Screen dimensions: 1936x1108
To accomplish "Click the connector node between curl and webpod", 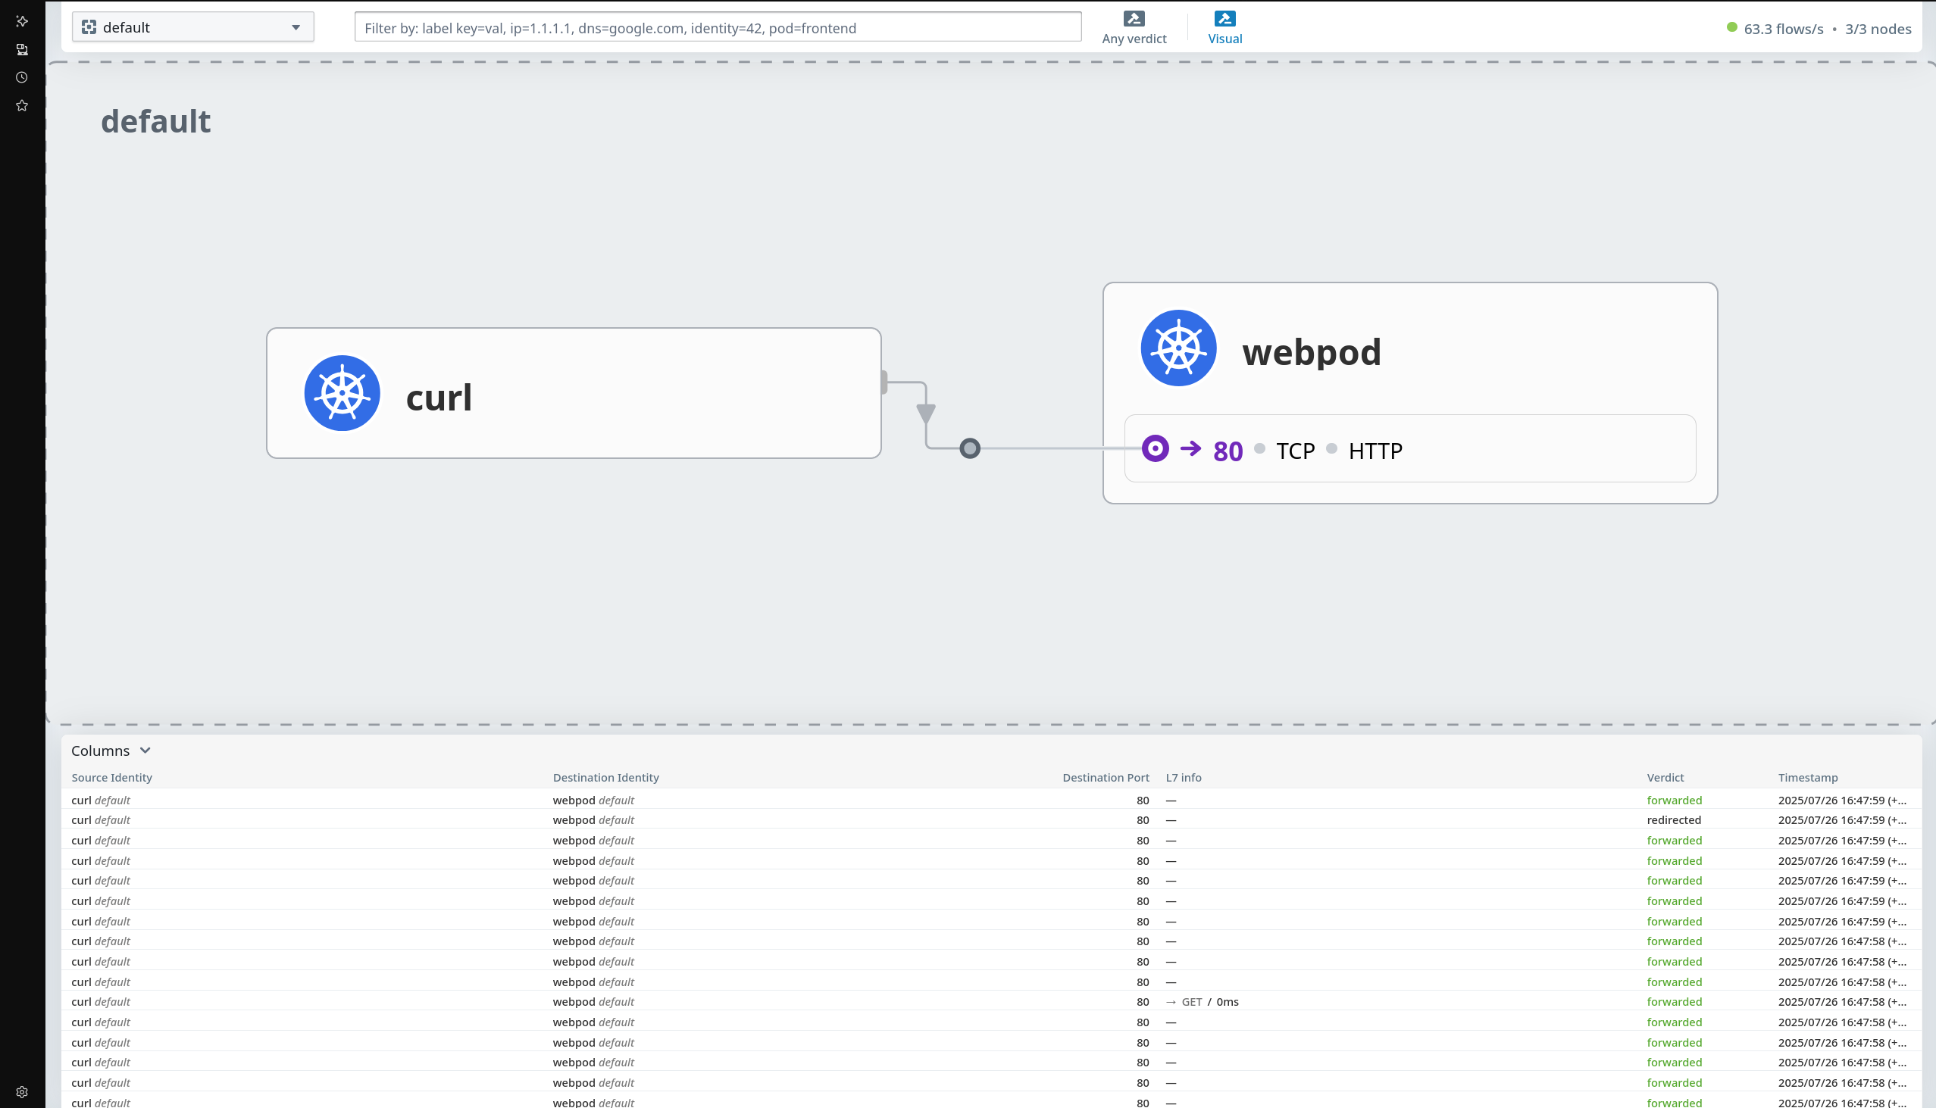I will (969, 448).
